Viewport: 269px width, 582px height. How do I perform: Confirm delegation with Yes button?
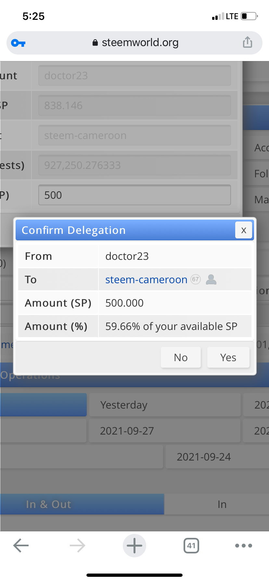[228, 357]
